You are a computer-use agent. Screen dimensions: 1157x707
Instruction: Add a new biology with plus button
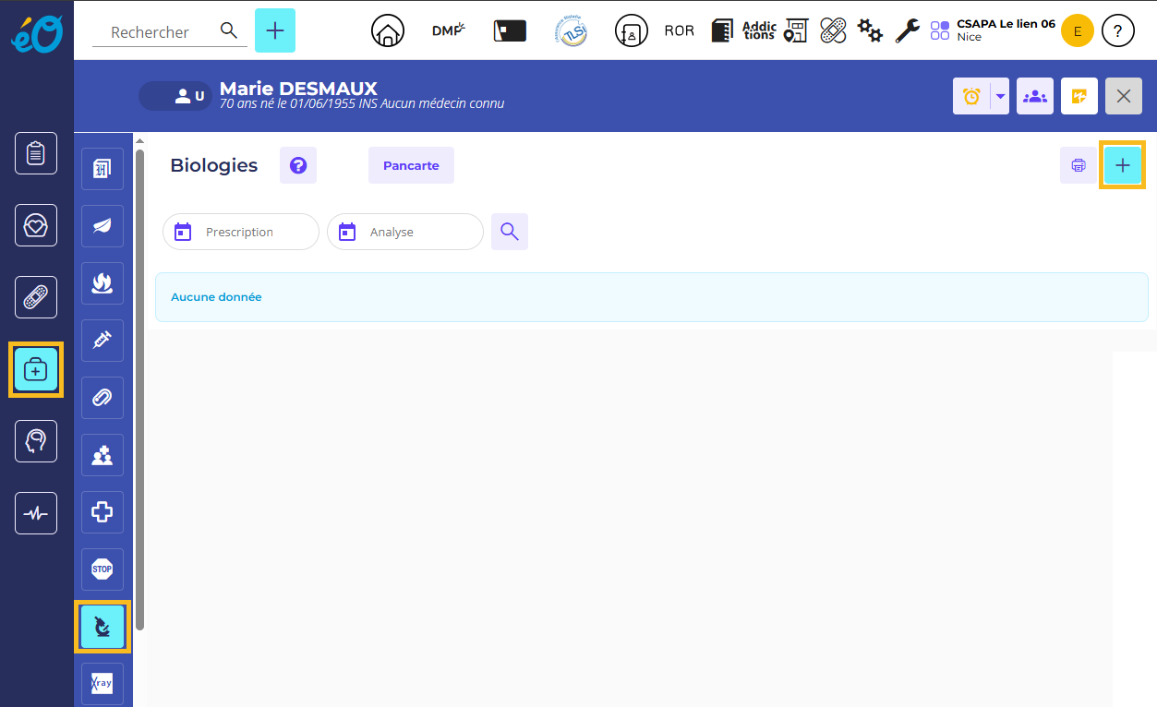(1122, 165)
